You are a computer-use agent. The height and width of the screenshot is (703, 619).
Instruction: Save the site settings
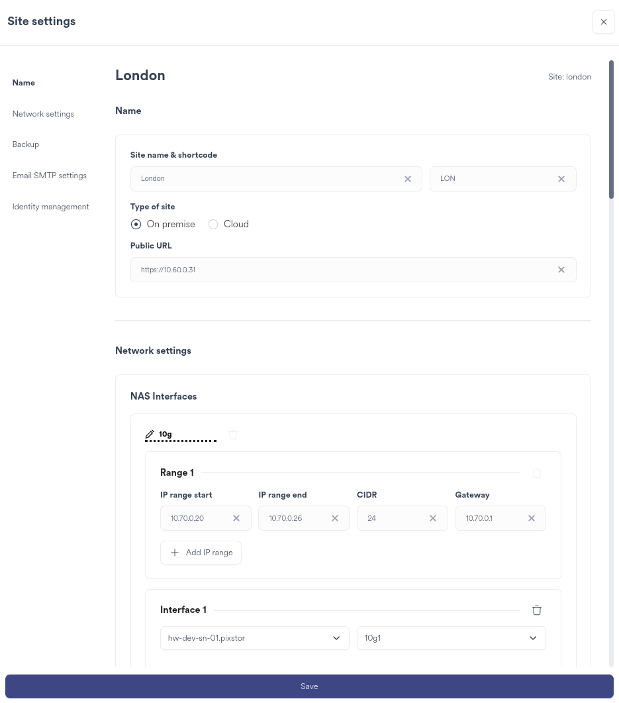click(309, 686)
